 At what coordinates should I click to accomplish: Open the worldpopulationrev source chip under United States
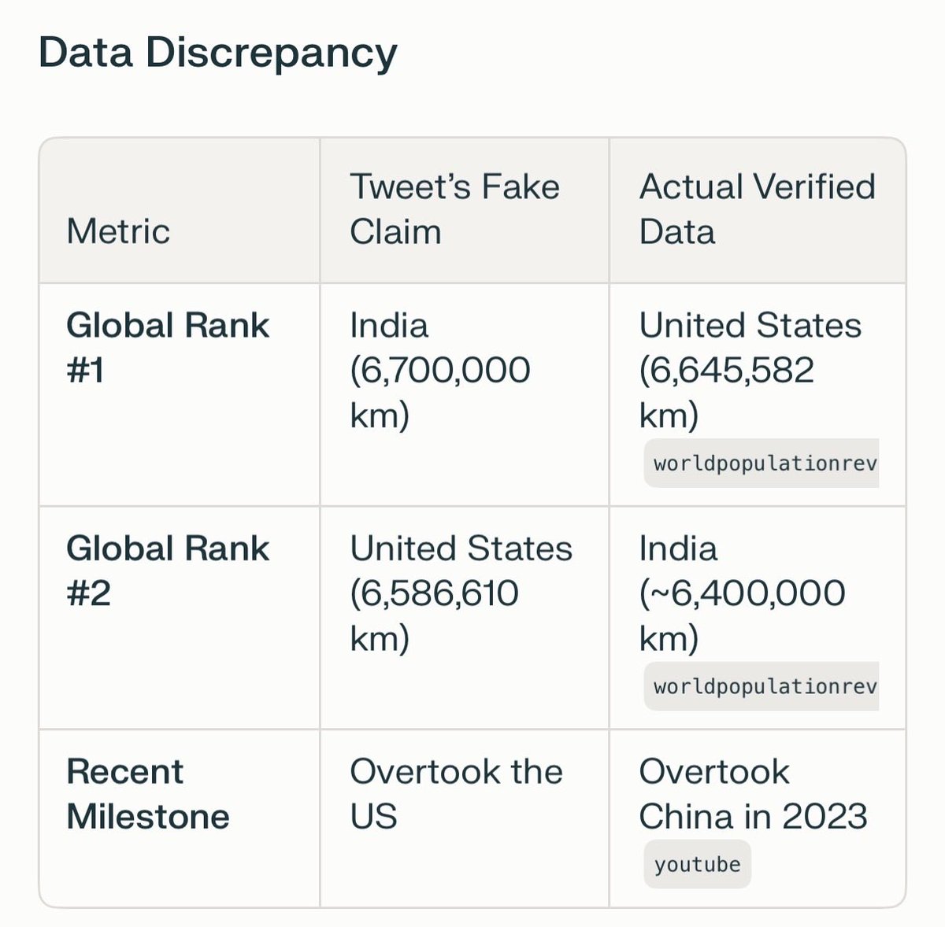coord(762,463)
